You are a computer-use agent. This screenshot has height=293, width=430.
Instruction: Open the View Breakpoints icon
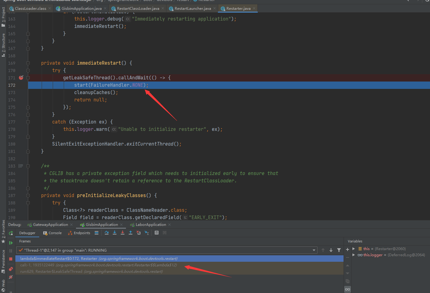pos(10,269)
